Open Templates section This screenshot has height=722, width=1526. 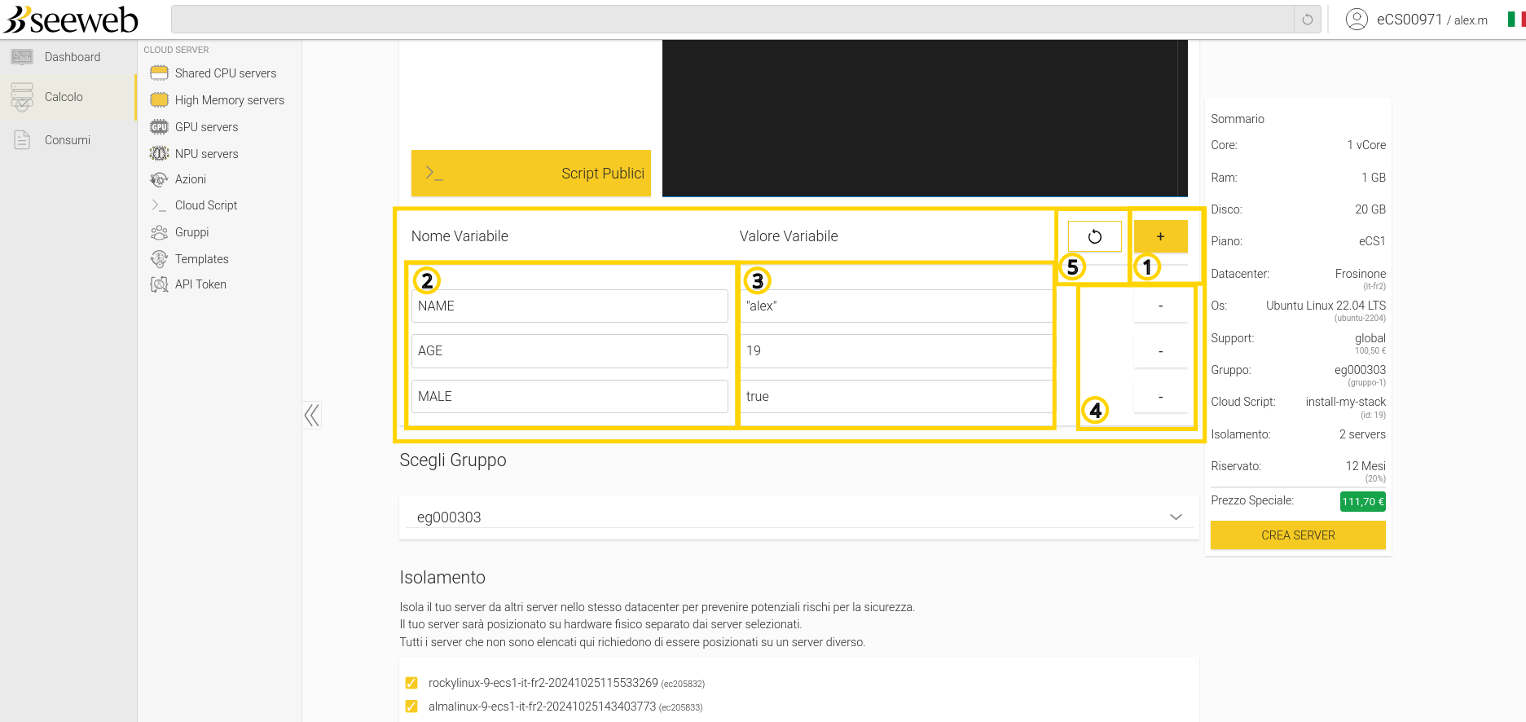(202, 259)
